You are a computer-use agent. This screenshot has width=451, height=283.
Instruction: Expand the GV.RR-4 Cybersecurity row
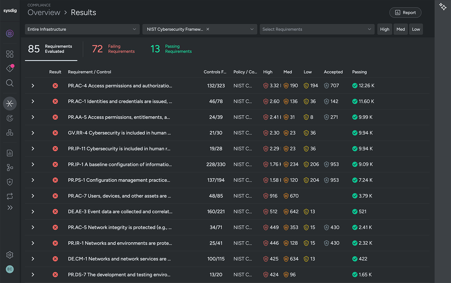(33, 133)
